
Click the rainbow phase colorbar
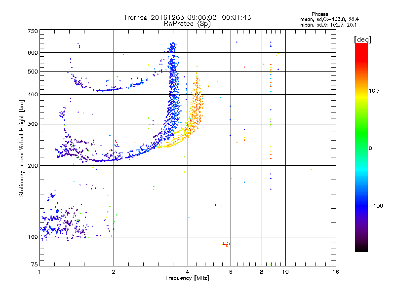click(361, 147)
